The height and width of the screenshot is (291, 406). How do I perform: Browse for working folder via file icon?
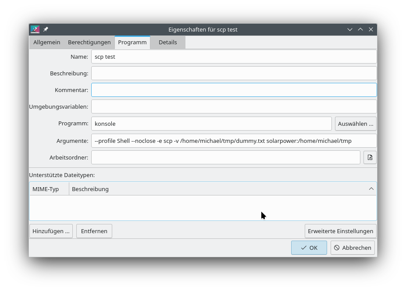[370, 157]
